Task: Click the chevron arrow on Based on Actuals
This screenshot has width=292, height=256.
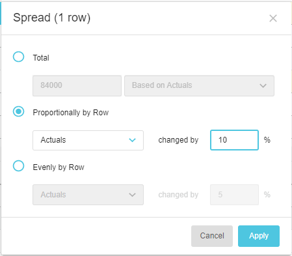Action: pos(263,85)
